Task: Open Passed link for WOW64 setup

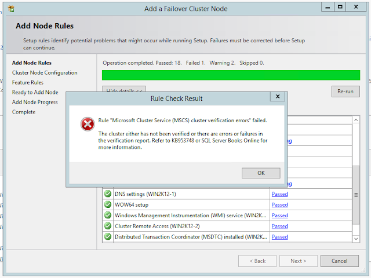Action: click(279, 204)
